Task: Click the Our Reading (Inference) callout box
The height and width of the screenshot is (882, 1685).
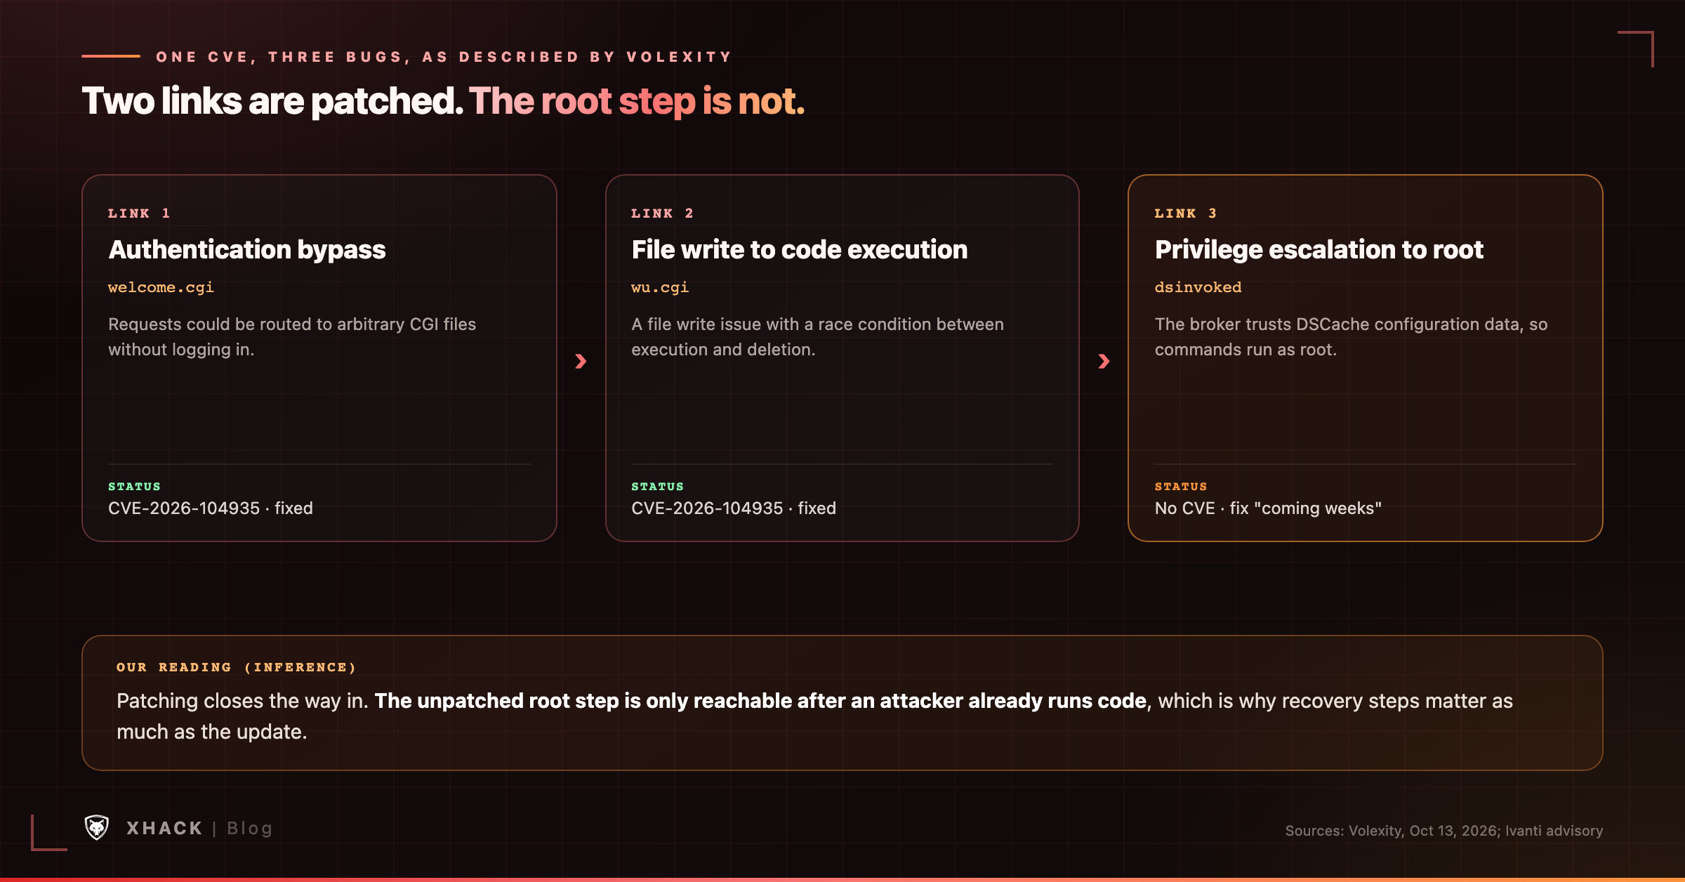Action: [842, 703]
